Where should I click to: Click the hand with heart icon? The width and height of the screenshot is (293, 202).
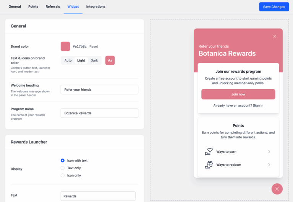tap(209, 151)
